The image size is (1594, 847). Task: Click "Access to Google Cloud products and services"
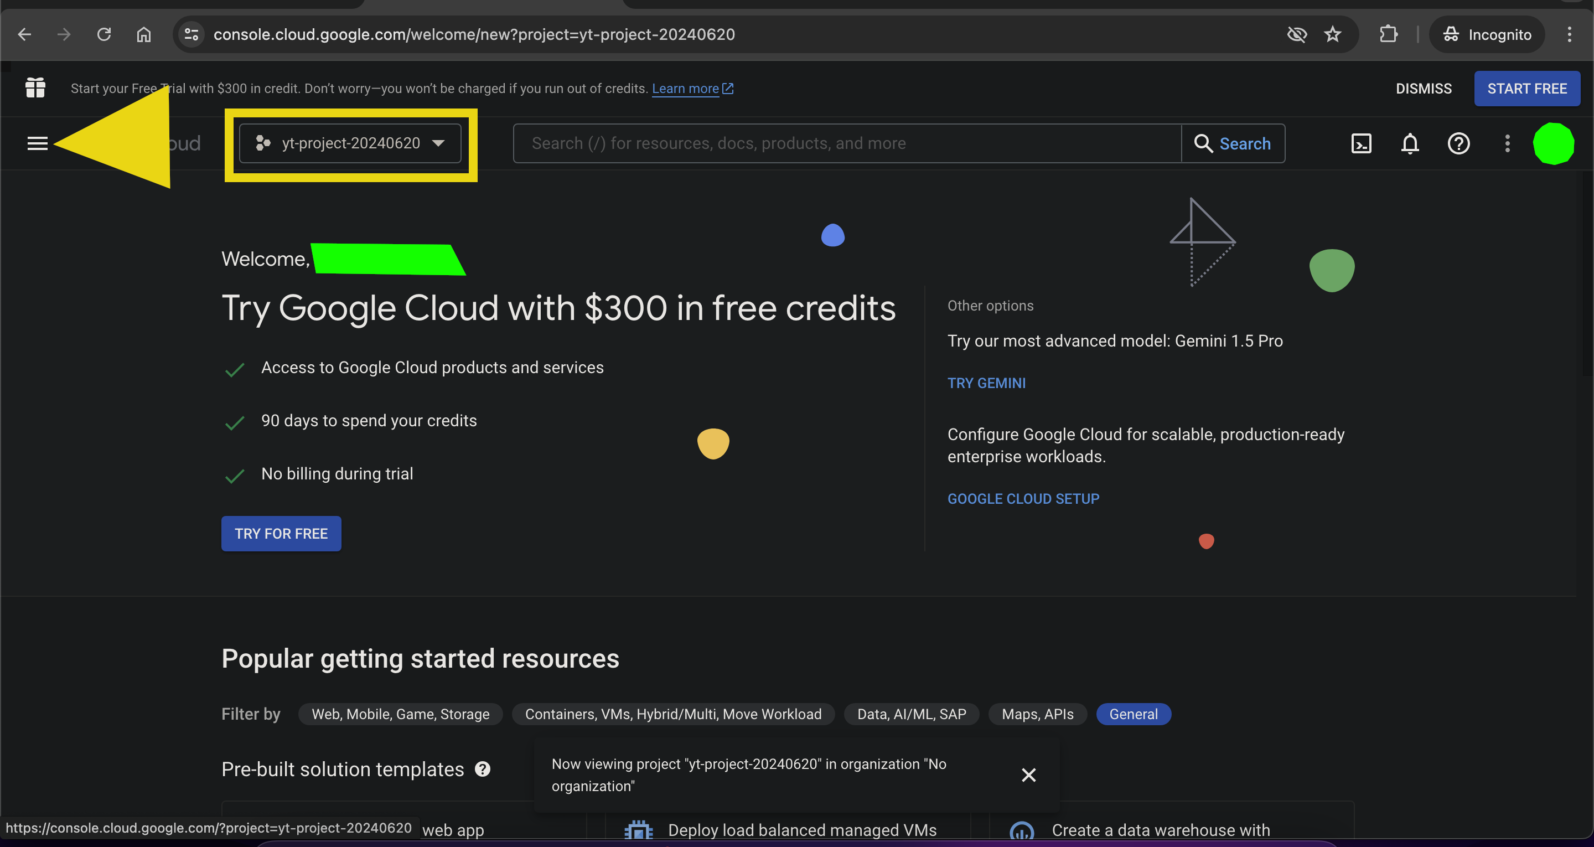[x=432, y=368]
